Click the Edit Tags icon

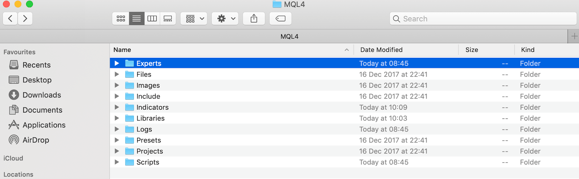click(x=280, y=18)
